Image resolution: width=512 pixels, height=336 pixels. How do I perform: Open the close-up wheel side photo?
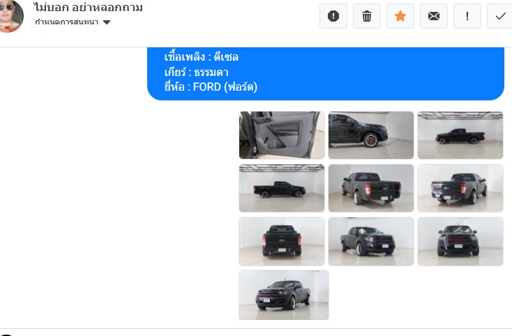[x=371, y=135]
